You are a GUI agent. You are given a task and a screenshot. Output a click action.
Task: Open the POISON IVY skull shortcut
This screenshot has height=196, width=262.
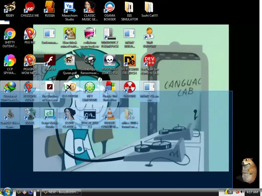pos(110,65)
